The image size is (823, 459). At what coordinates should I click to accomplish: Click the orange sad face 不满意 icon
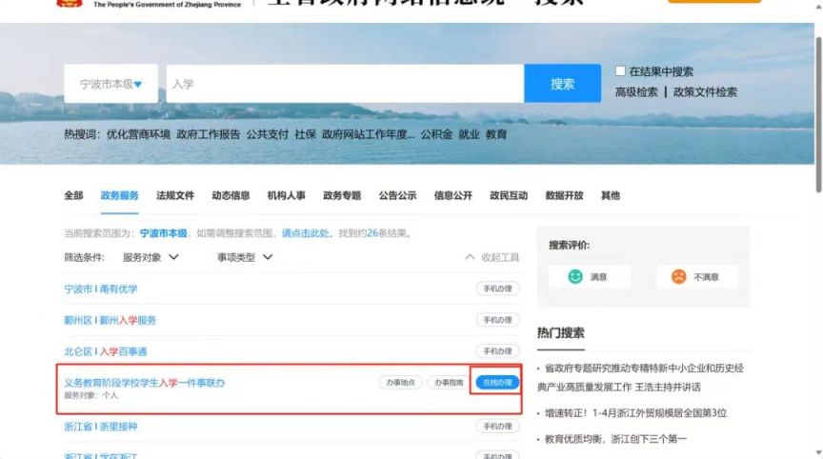(x=678, y=276)
